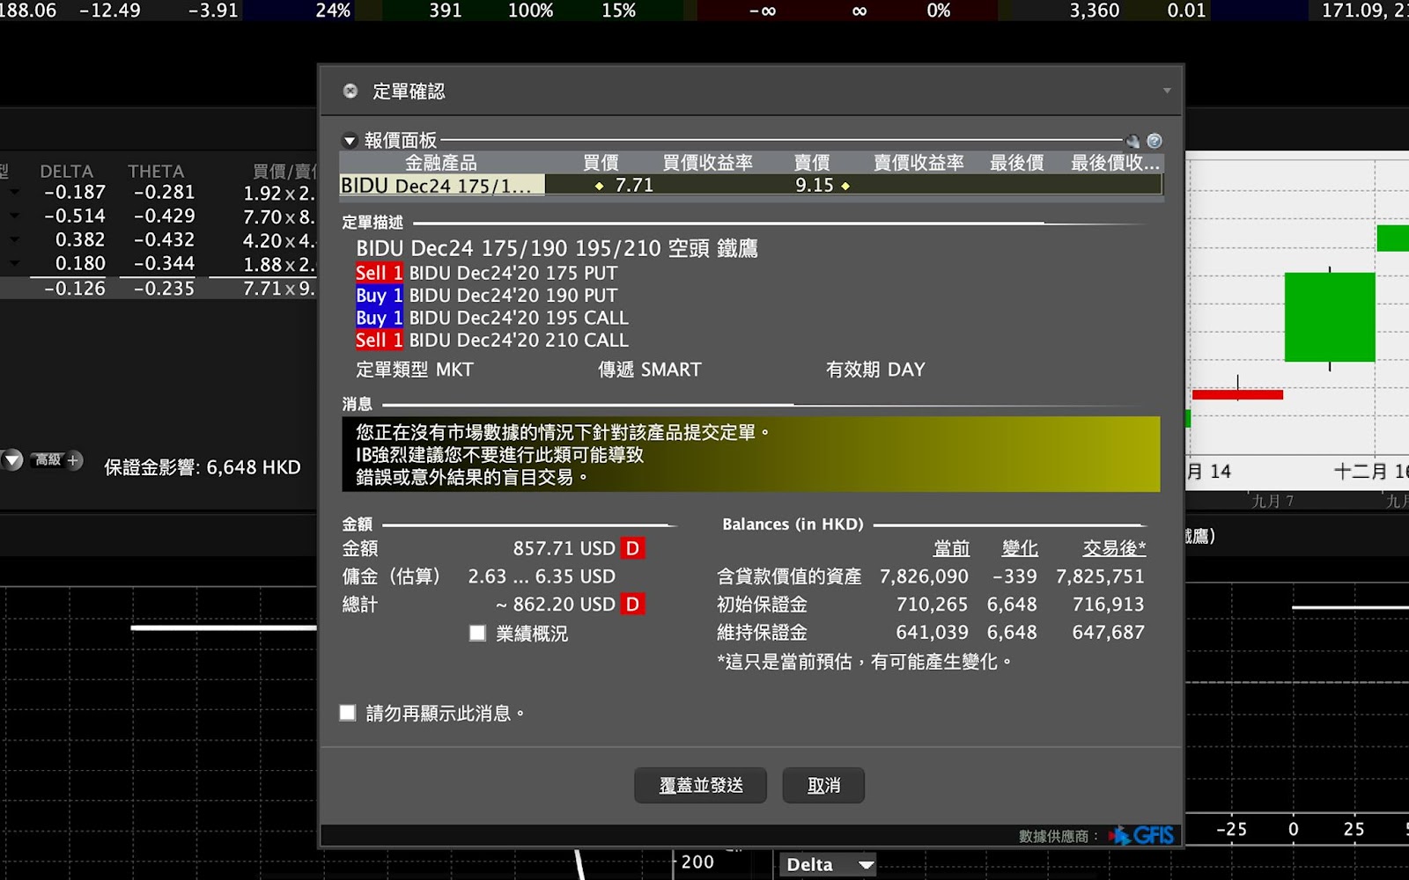Viewport: 1409px width, 880px height.
Task: Click the yellow warning message box
Action: (x=750, y=454)
